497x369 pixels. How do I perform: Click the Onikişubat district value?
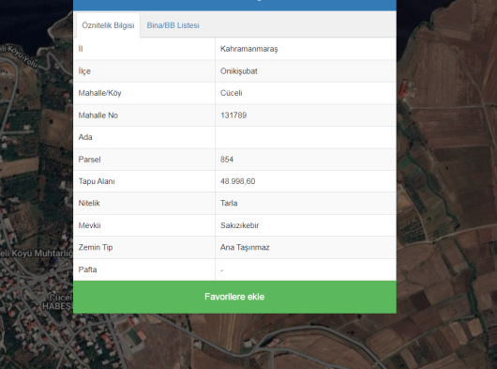click(x=239, y=71)
